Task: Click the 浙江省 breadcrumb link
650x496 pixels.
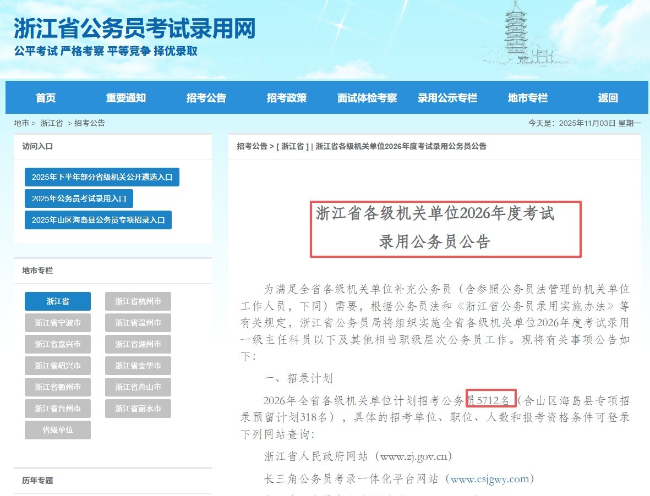Action: pos(51,123)
